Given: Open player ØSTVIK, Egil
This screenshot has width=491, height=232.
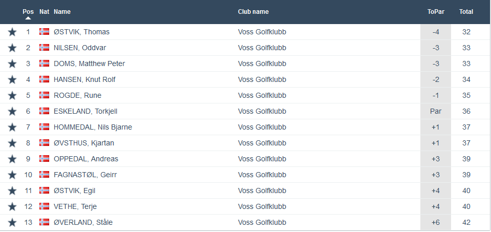Looking at the screenshot, I should click(74, 191).
